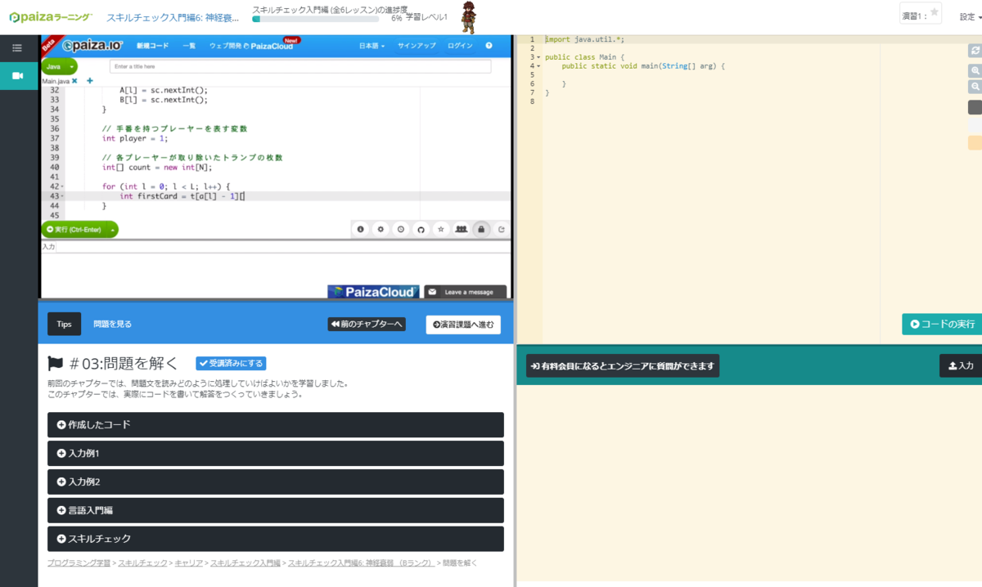Expand the スキルチェック section
The height and width of the screenshot is (587, 982).
click(276, 539)
